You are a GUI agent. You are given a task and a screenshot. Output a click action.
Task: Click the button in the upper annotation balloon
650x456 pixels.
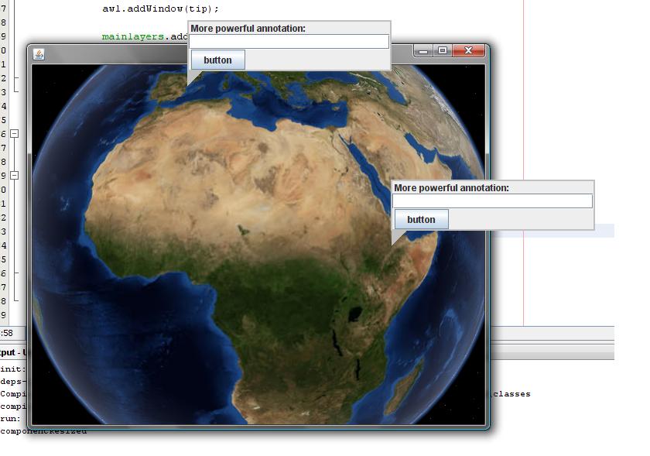(x=218, y=60)
